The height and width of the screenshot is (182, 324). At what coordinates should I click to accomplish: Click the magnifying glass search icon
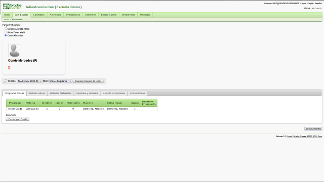tap(6, 81)
